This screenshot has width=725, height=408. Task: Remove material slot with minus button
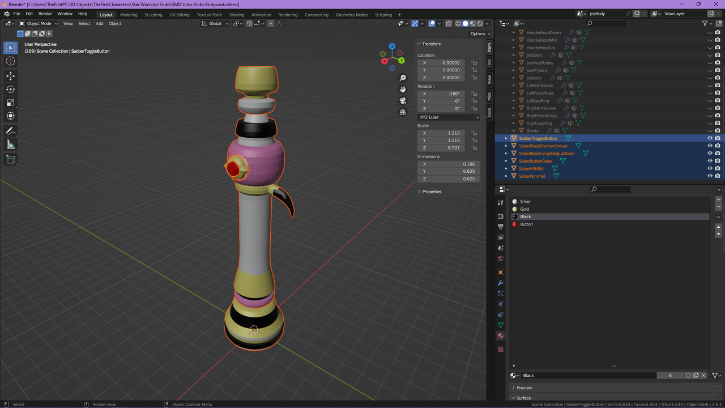point(719,207)
